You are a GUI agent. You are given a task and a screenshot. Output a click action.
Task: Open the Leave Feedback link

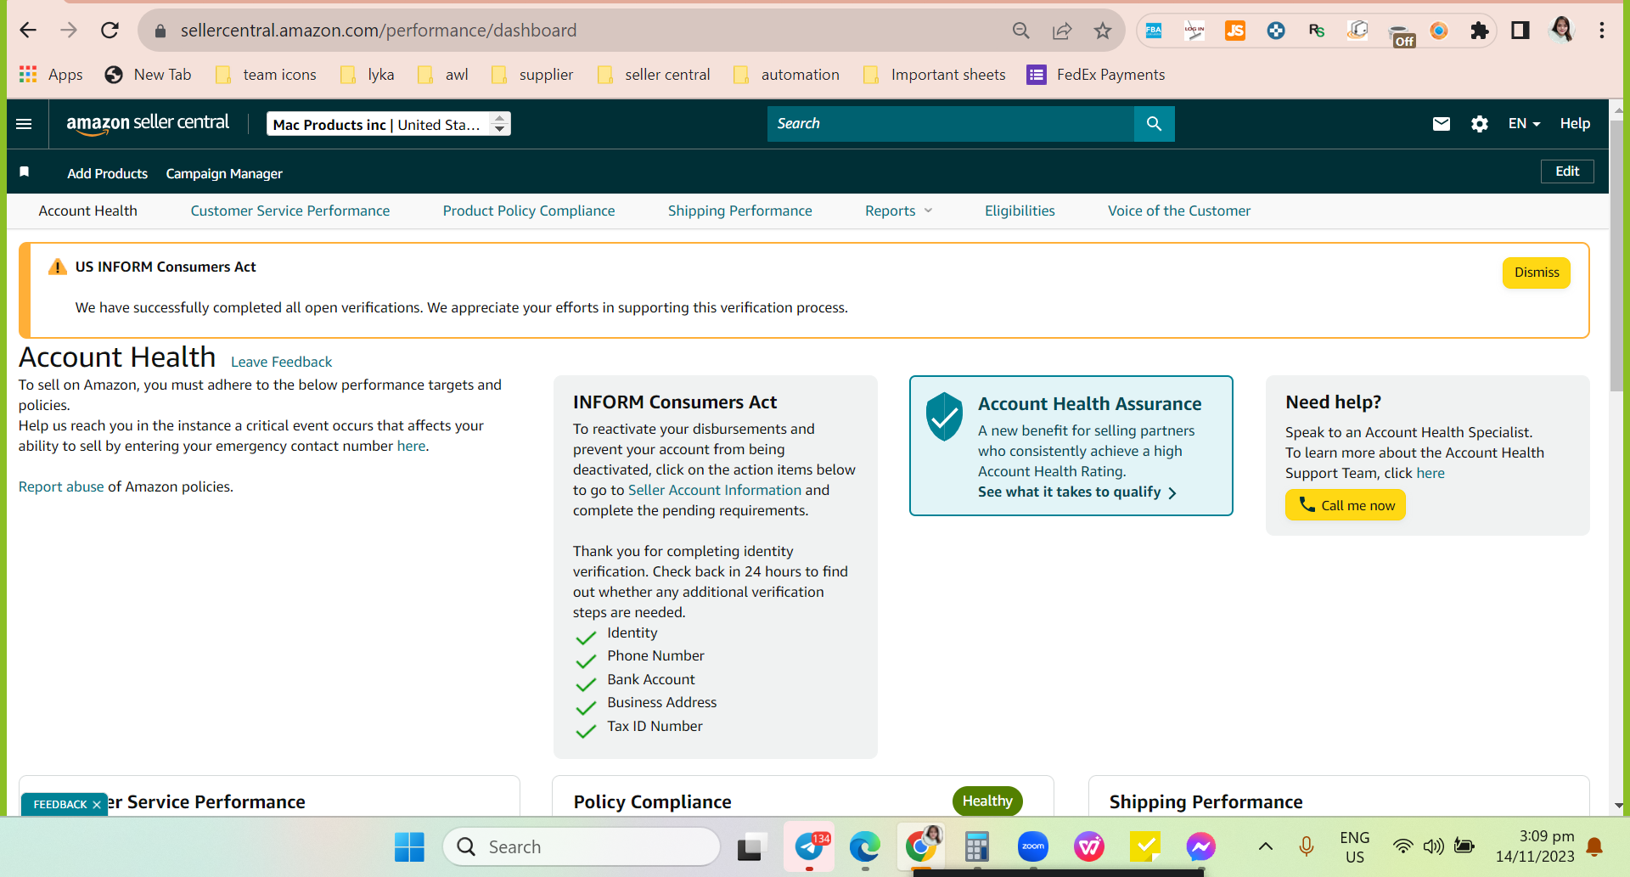click(x=281, y=362)
